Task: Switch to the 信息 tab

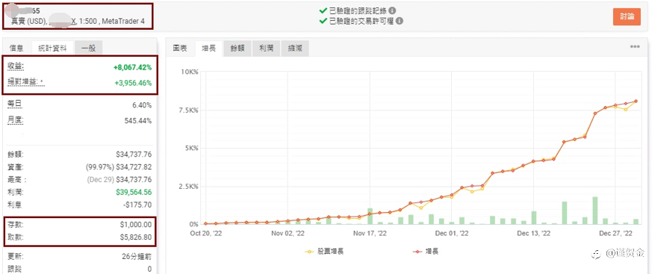Action: (16, 48)
